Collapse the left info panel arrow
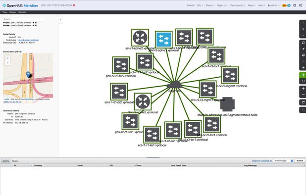The height and width of the screenshot is (195, 306). pos(60,20)
